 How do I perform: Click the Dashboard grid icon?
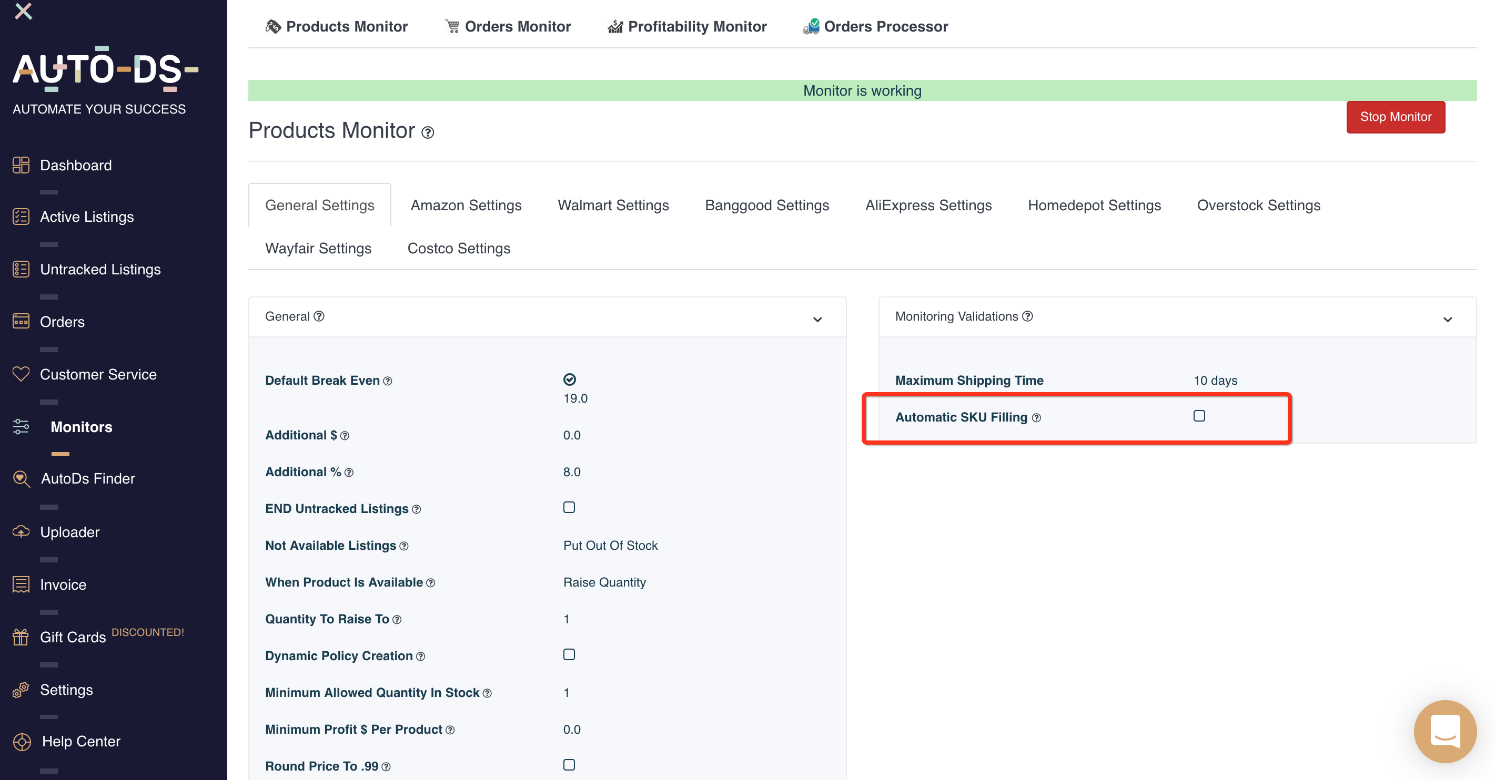tap(21, 165)
